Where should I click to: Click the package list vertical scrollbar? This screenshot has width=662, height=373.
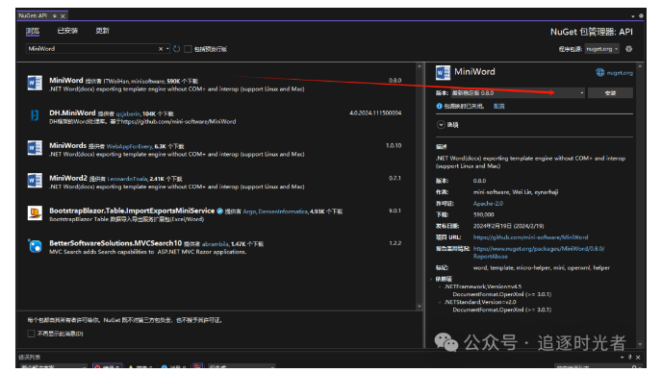(420, 186)
